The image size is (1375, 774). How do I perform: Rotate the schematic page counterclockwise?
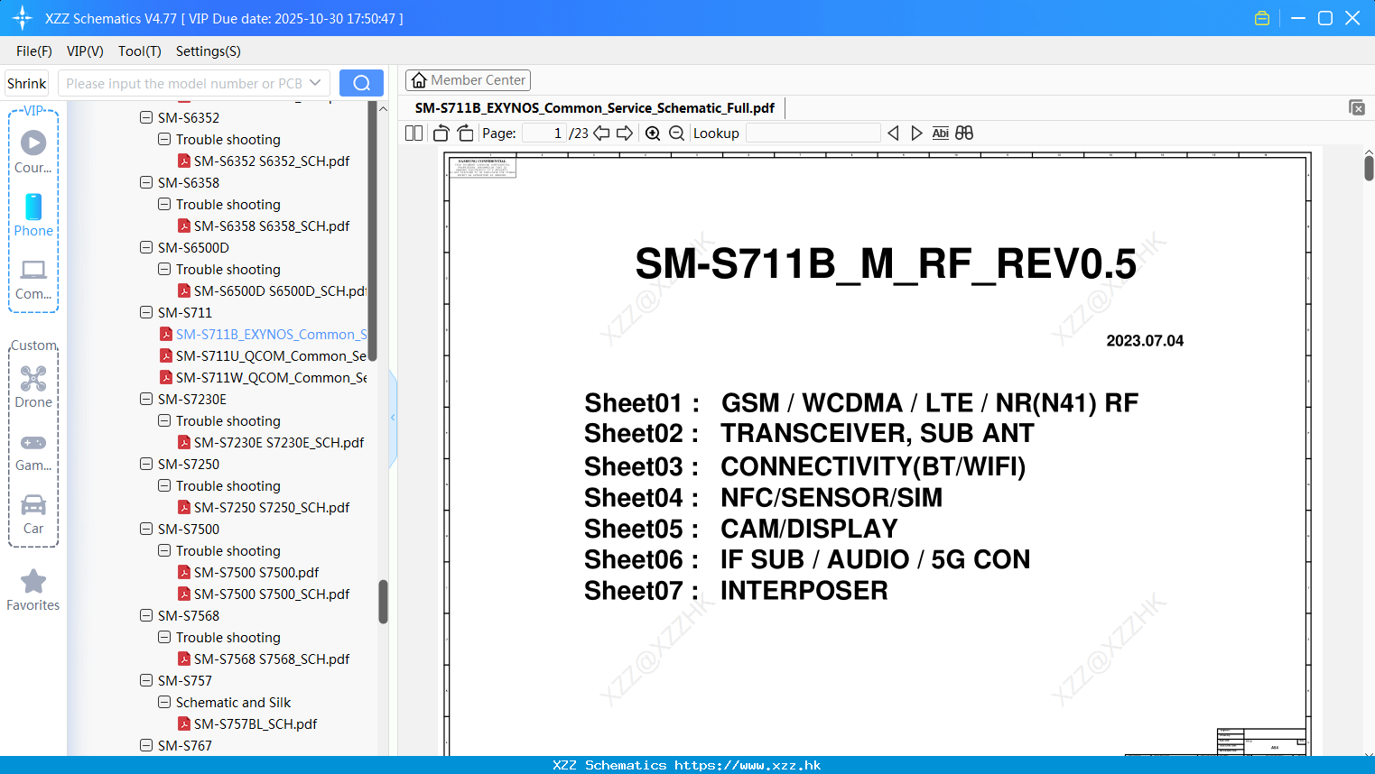click(x=440, y=133)
